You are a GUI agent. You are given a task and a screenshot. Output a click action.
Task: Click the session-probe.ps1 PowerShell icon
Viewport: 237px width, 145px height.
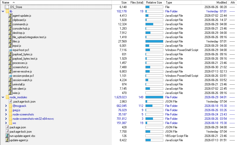(x=10, y=76)
